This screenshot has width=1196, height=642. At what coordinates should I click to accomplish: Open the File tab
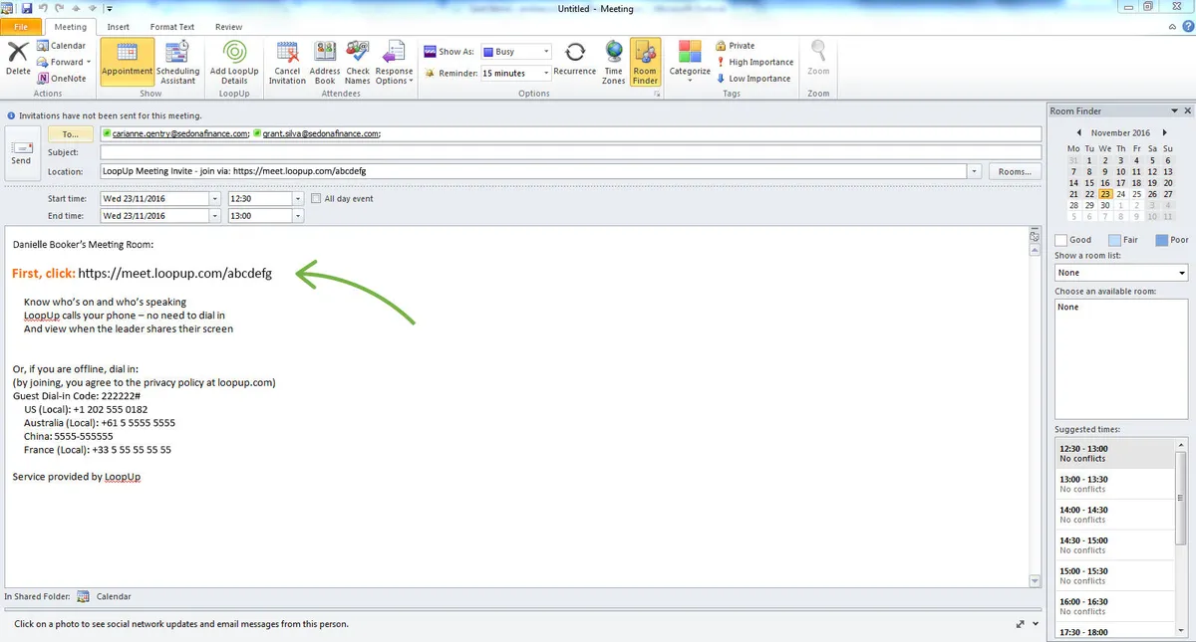tap(22, 27)
